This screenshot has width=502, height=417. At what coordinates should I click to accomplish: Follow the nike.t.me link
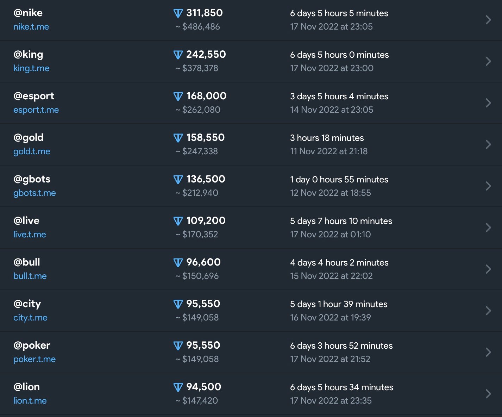click(31, 27)
